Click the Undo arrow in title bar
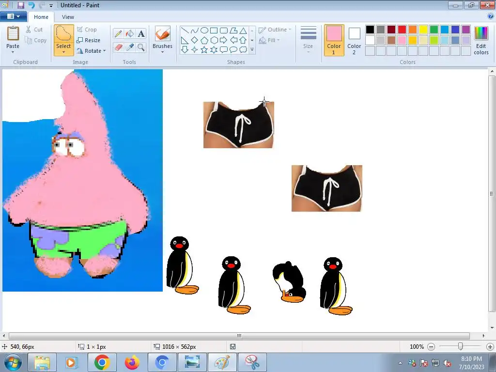 (x=31, y=5)
